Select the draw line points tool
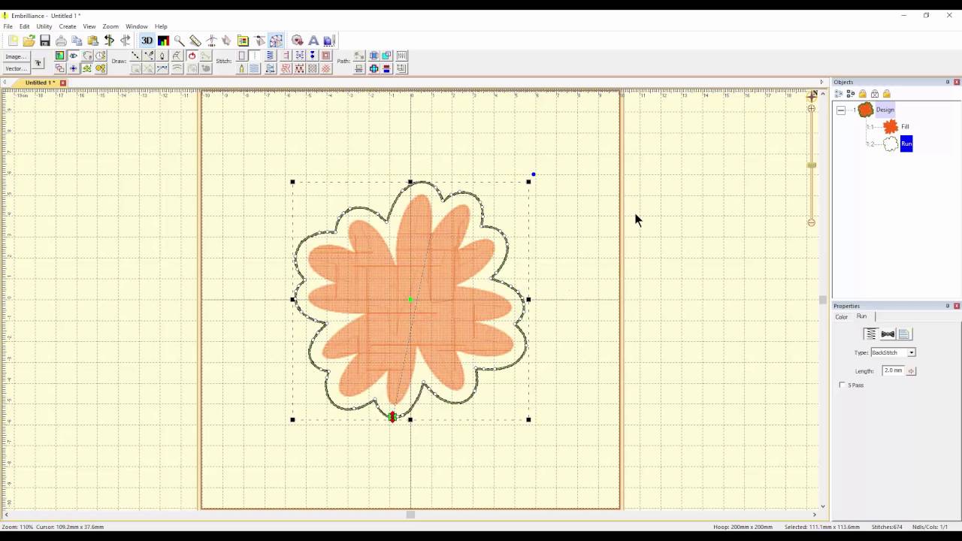This screenshot has height=541, width=962. coord(135,56)
